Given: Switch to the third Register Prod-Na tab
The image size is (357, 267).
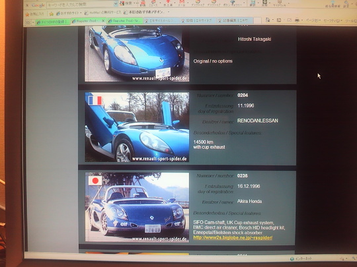Looking at the screenshot, I should (x=125, y=20).
